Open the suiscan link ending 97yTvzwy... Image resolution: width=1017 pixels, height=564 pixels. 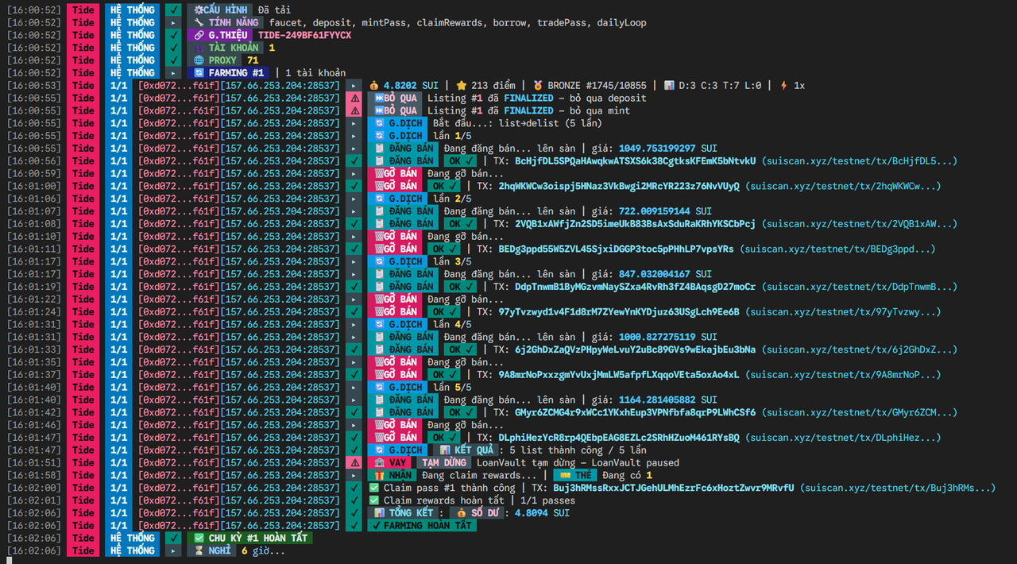click(843, 312)
